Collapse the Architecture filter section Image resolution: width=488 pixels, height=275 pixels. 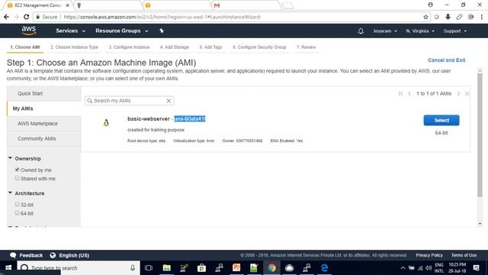tap(10, 193)
